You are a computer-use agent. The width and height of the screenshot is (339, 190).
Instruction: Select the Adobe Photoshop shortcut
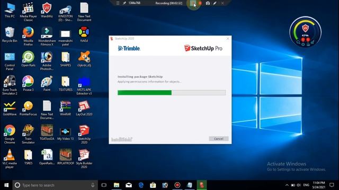47,61
